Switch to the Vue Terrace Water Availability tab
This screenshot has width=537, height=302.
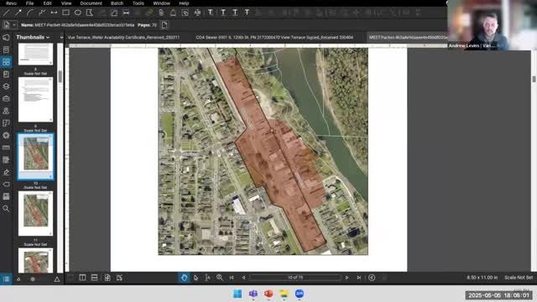[123, 37]
